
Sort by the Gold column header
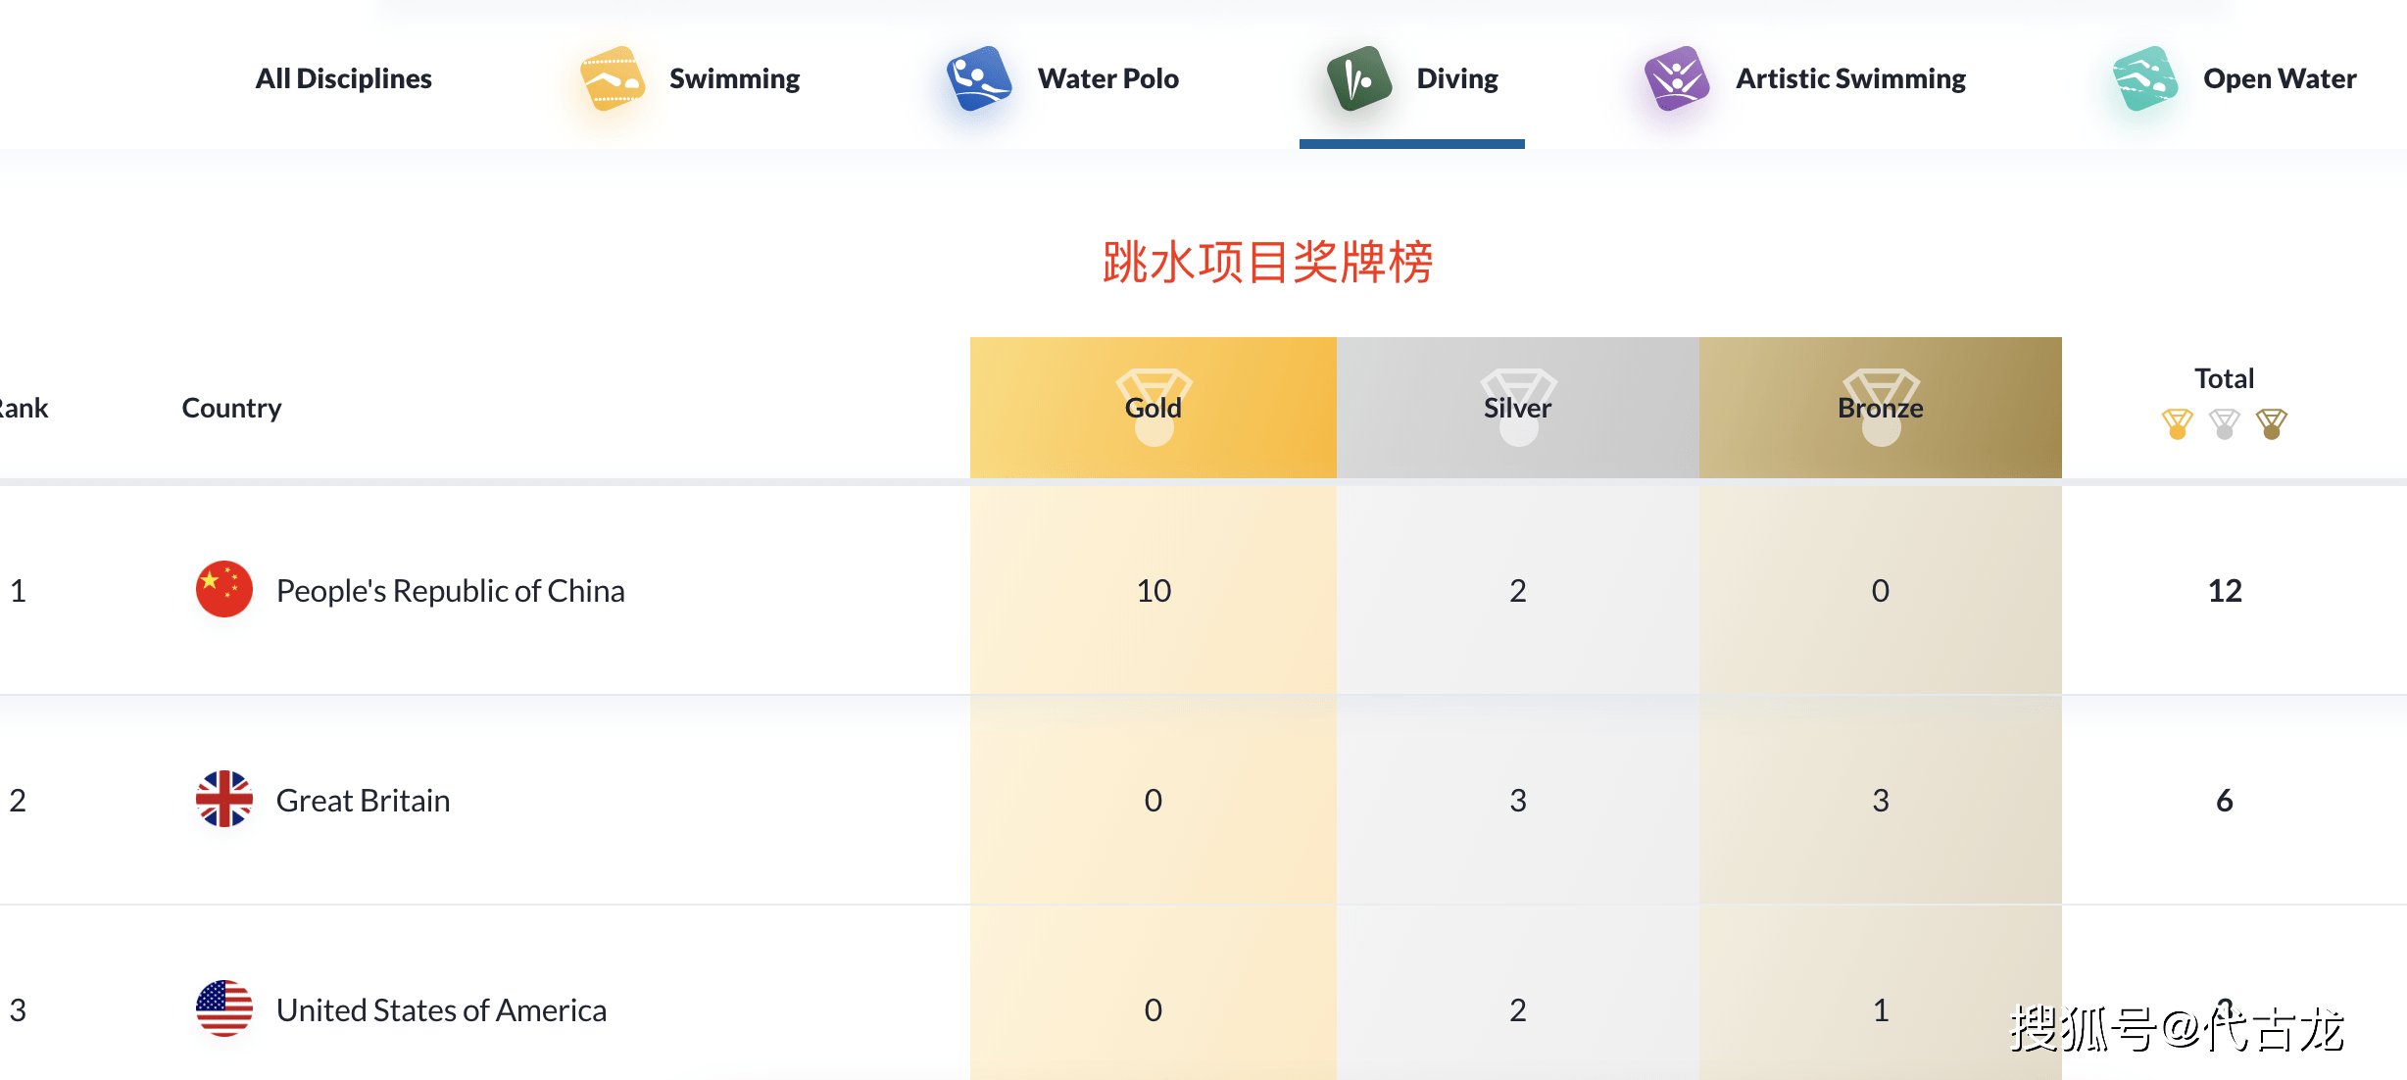click(1154, 408)
